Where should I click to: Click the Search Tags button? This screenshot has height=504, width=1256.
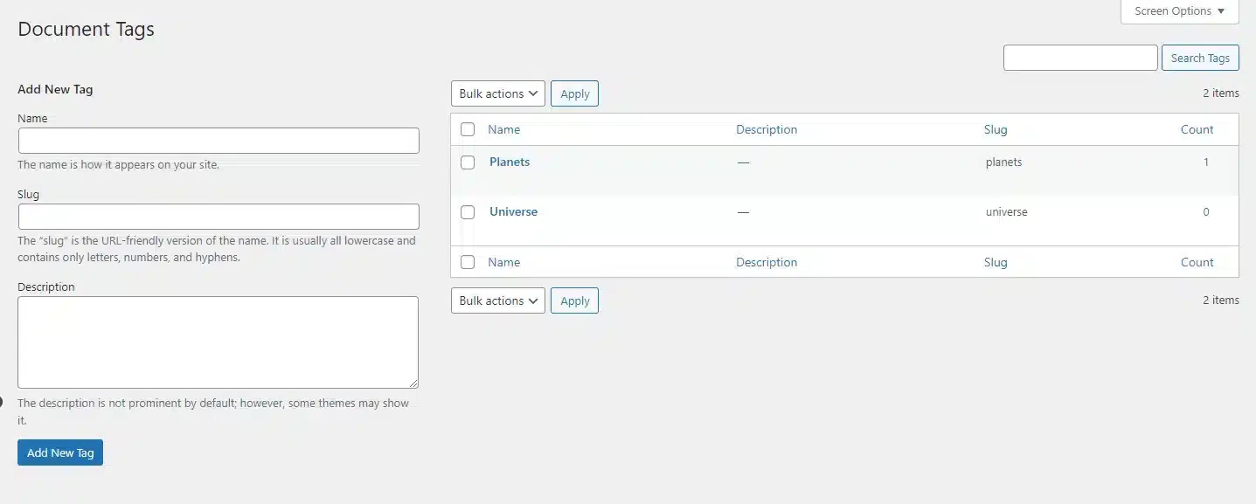pos(1199,58)
